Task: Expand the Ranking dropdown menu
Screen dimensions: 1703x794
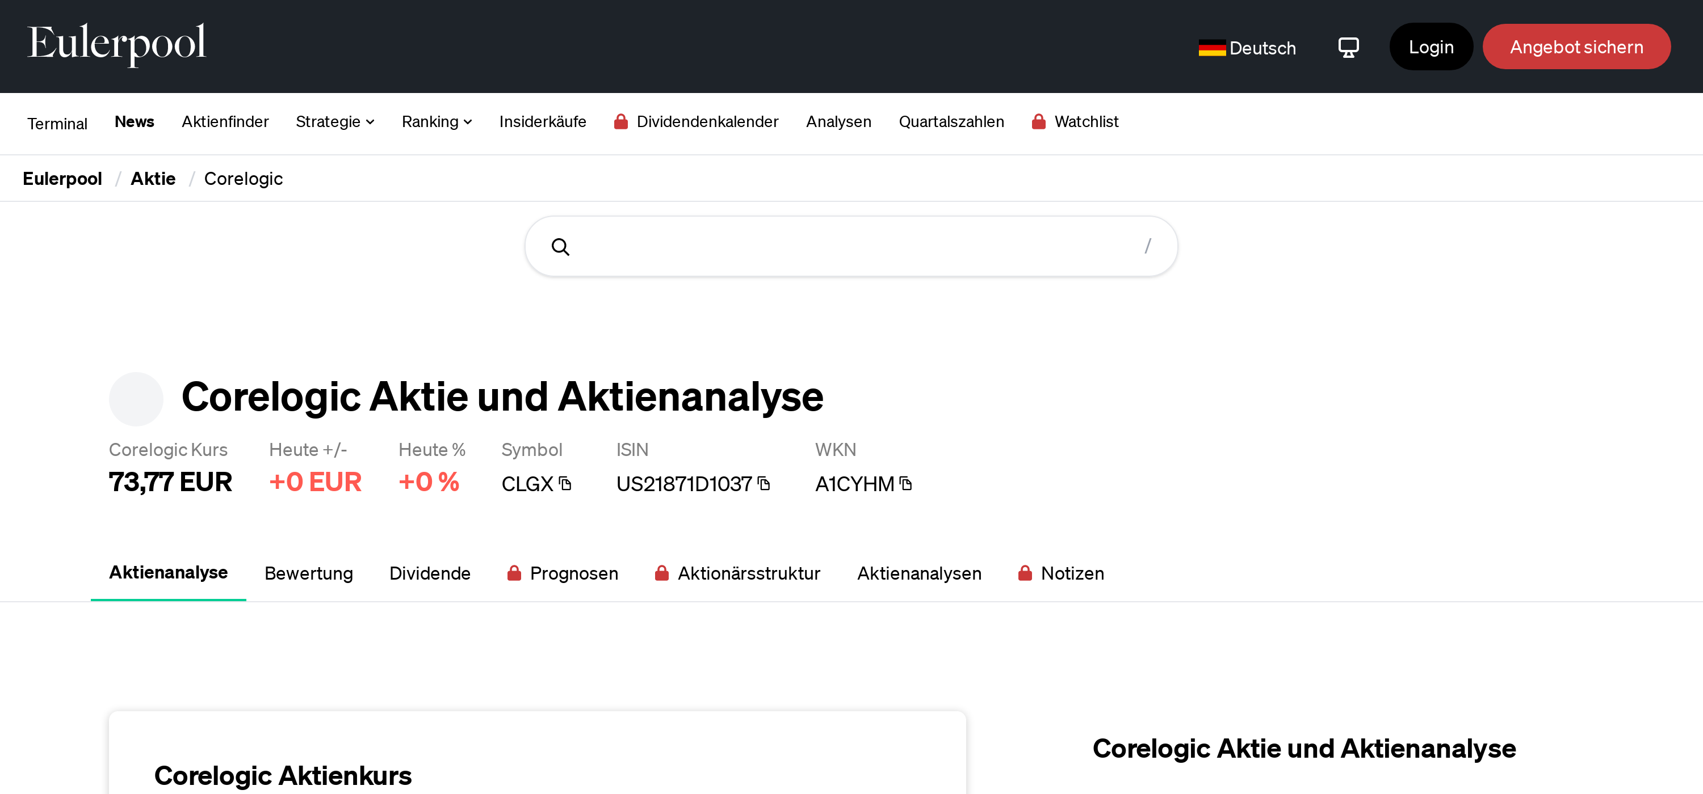Action: (x=437, y=121)
